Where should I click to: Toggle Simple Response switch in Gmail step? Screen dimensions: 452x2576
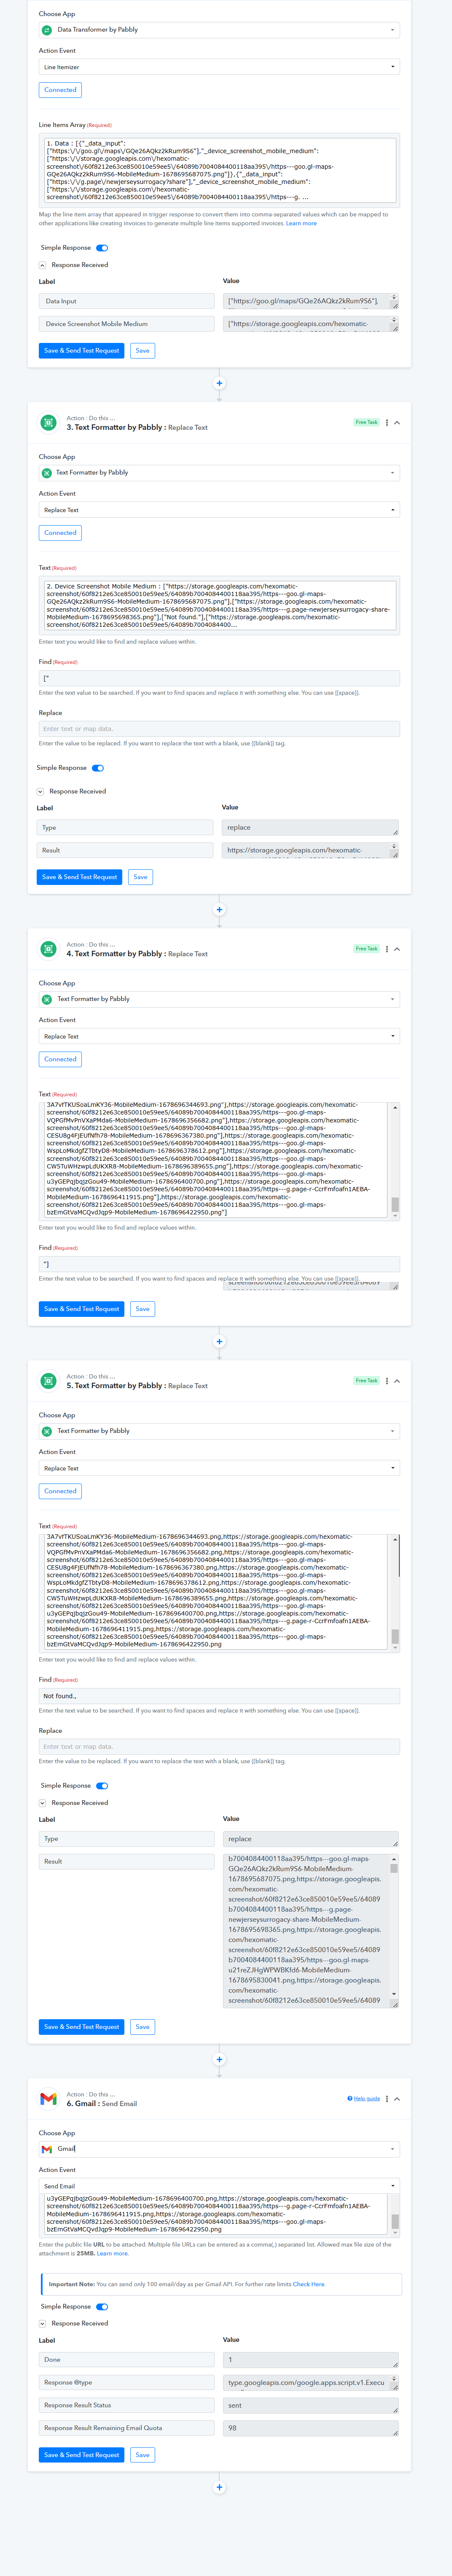click(x=102, y=2307)
